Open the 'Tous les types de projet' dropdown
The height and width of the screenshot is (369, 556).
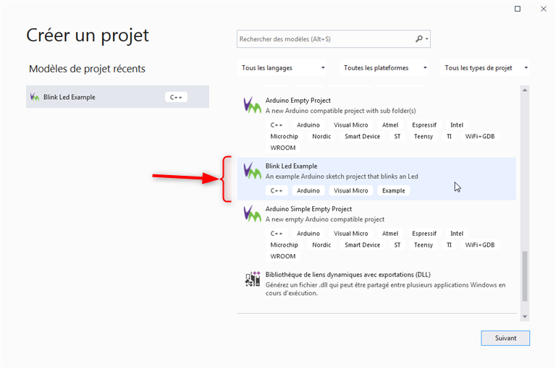(x=485, y=68)
